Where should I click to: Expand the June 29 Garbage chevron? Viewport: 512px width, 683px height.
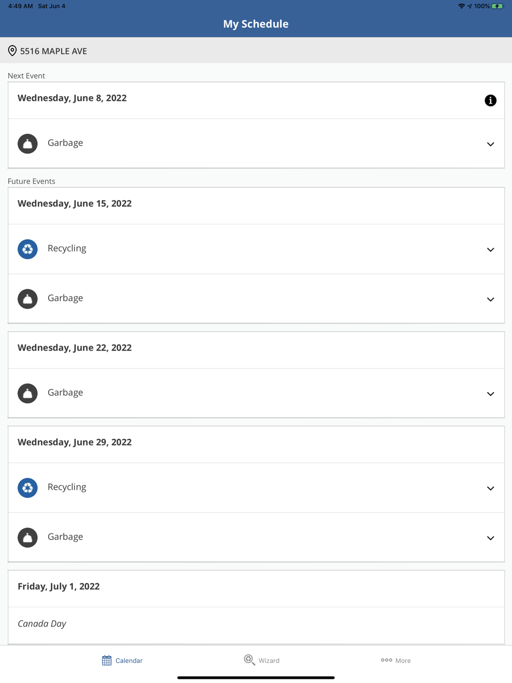(490, 538)
